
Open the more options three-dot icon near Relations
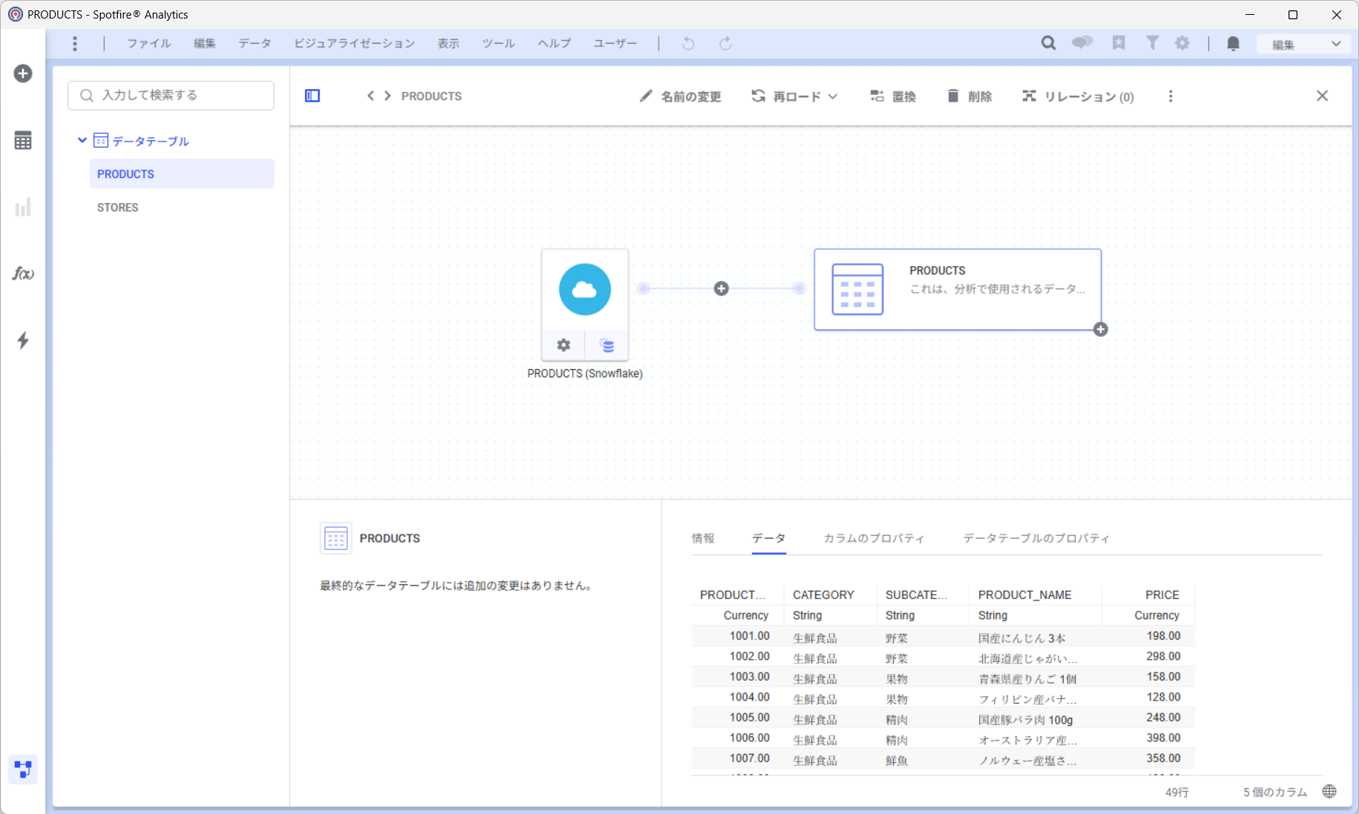tap(1171, 96)
